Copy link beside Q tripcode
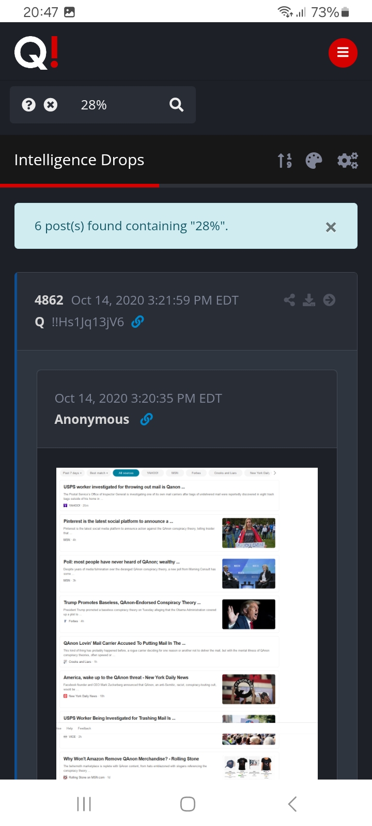 point(137,322)
